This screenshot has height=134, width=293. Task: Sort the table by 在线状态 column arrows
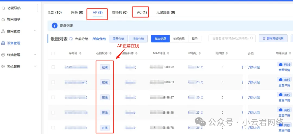[110, 53]
